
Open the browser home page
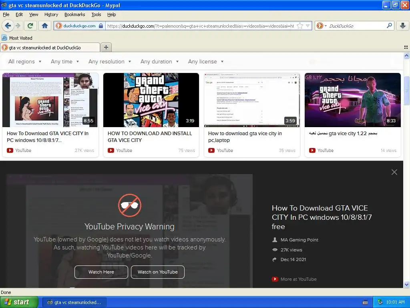tap(45, 26)
